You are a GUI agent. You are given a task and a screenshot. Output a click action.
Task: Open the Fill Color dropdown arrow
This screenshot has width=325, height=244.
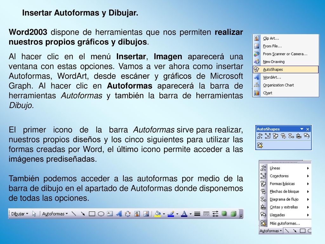click(x=164, y=214)
